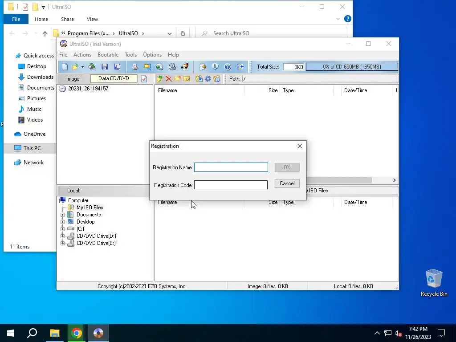456x342 pixels.
Task: Expand the CD/DVD Drive(E:) node
Action: click(x=62, y=244)
